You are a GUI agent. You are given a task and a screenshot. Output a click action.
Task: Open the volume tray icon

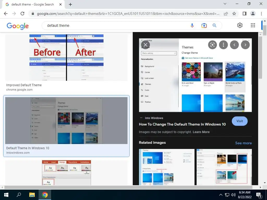(x=233, y=195)
